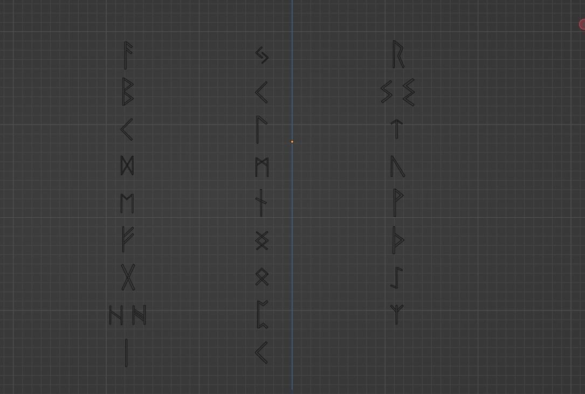Click the orange object origin dot

pyautogui.click(x=292, y=142)
